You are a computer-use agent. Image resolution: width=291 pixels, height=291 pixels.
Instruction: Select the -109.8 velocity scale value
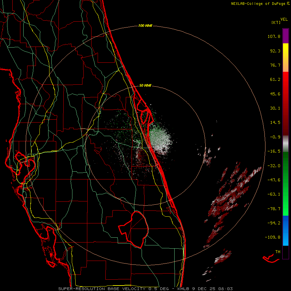(273, 237)
